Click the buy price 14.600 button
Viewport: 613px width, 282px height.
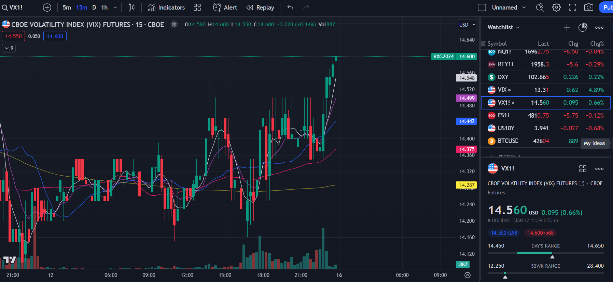[55, 36]
